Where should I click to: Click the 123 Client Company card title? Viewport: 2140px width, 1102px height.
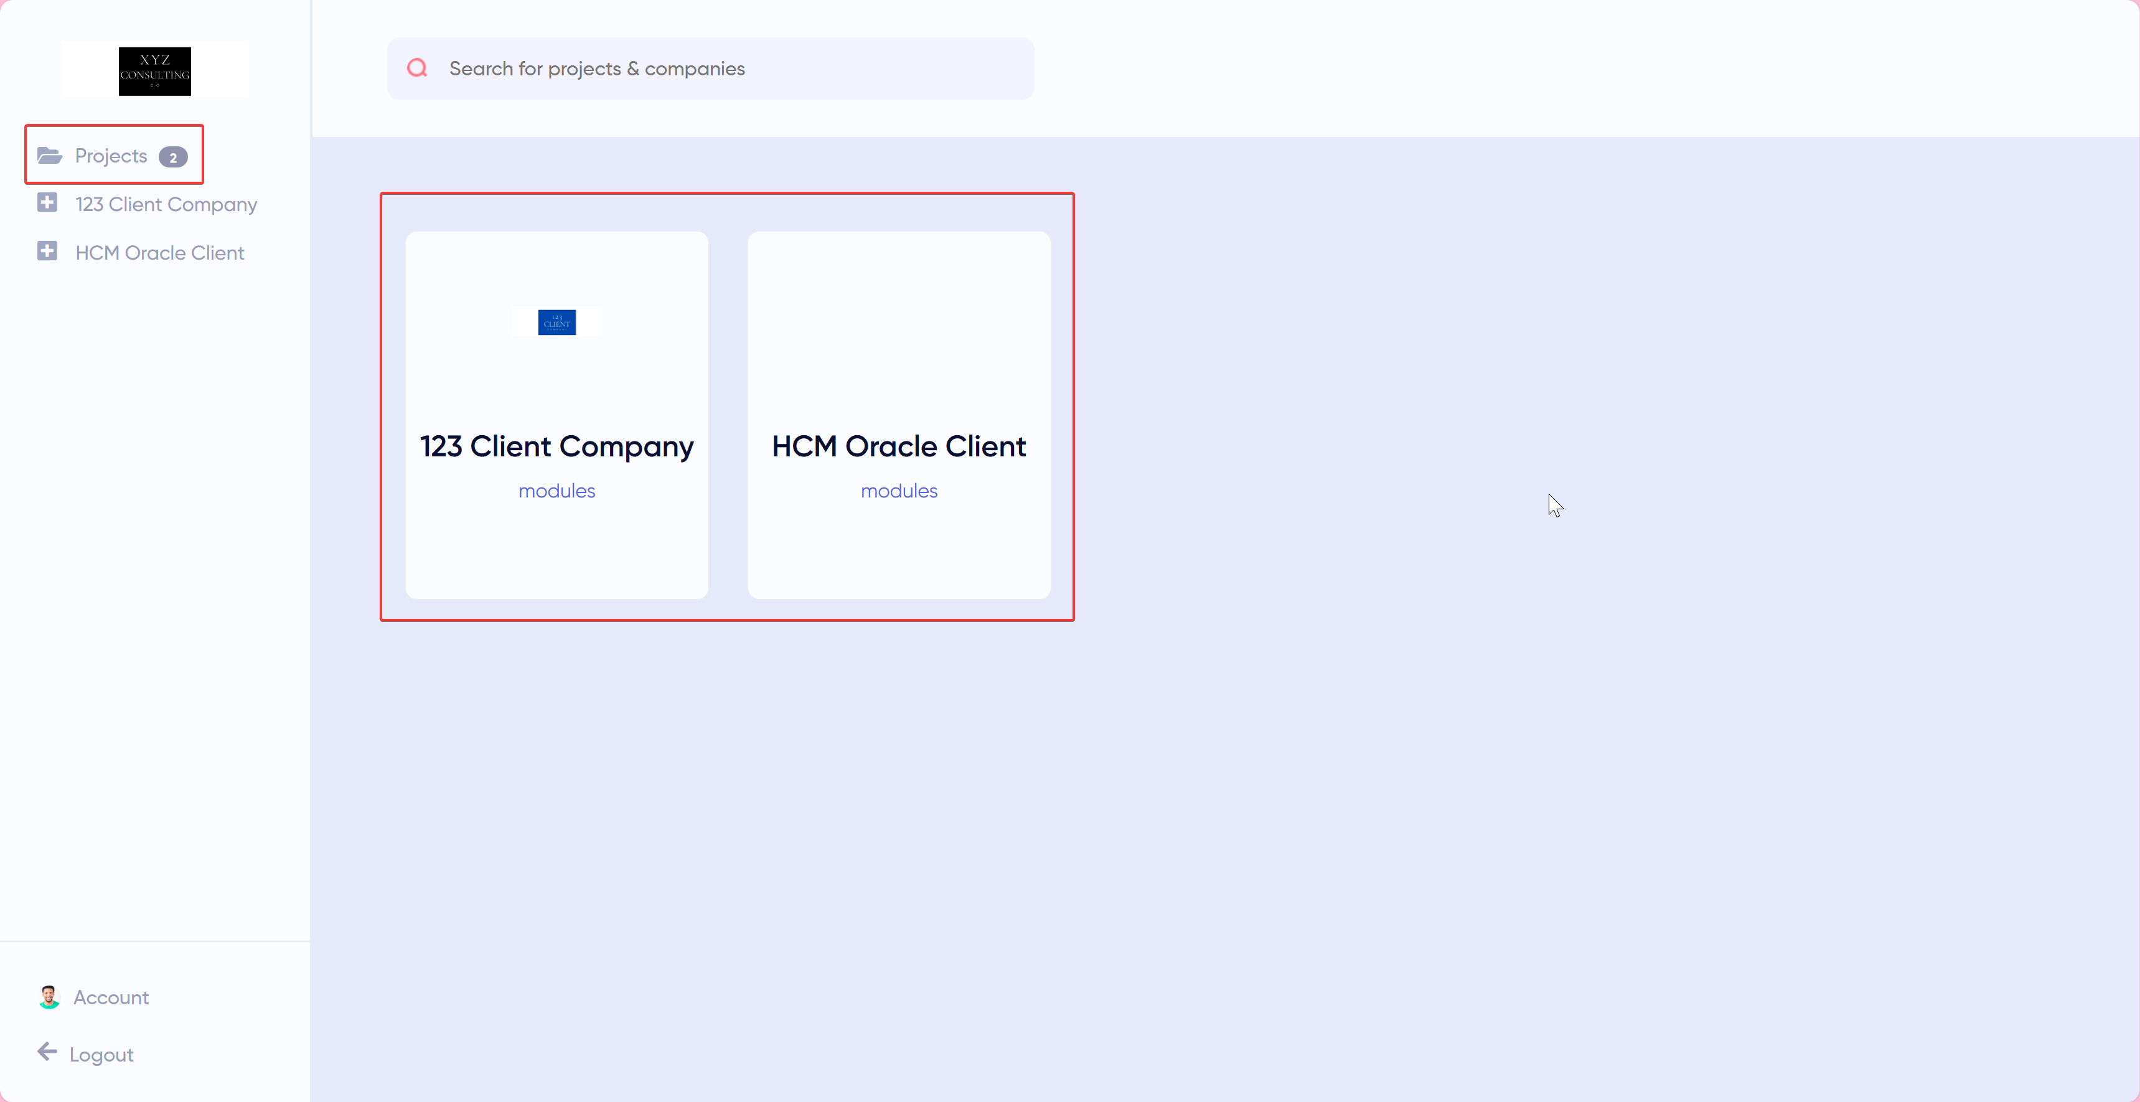pos(556,447)
